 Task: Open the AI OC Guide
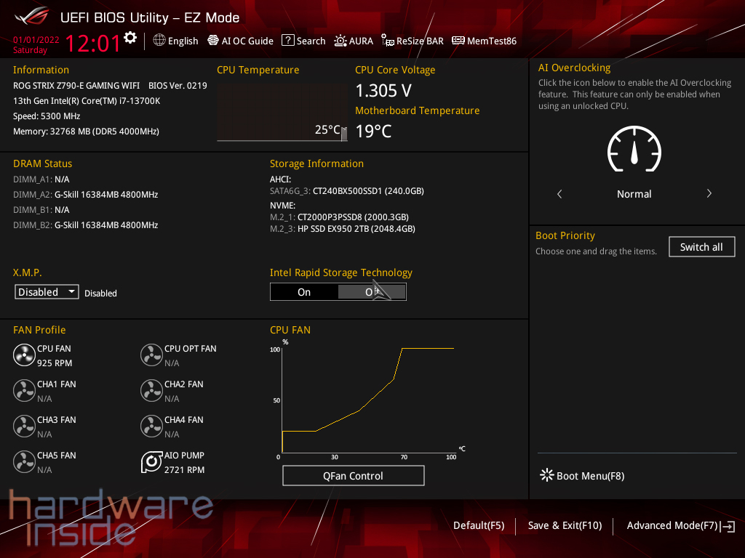[x=240, y=41]
